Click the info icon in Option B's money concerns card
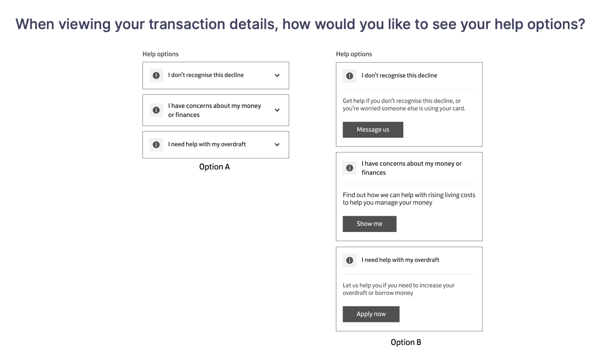594x354 pixels. [x=349, y=168]
